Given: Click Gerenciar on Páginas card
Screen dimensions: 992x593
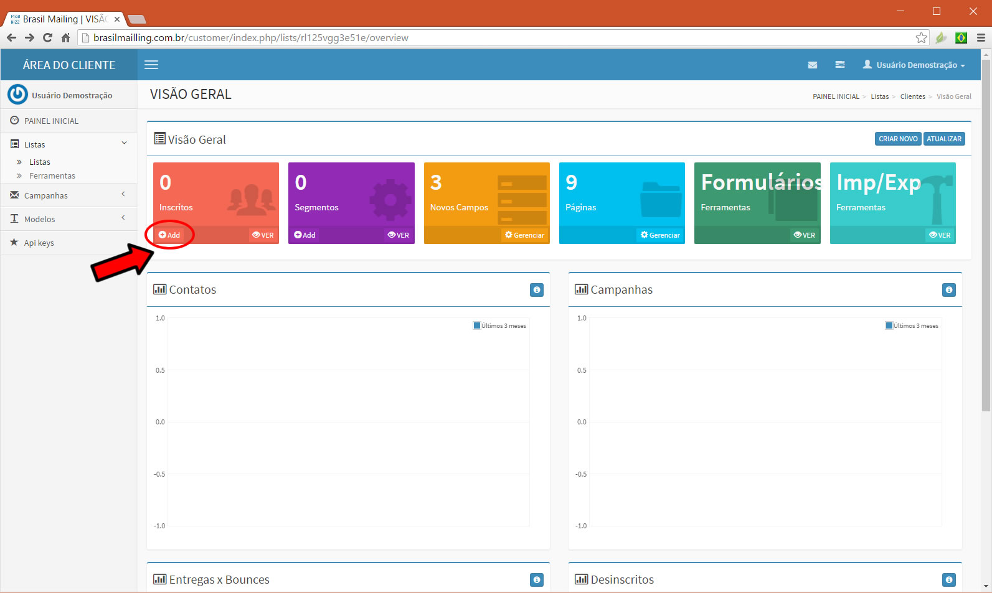Looking at the screenshot, I should tap(660, 235).
